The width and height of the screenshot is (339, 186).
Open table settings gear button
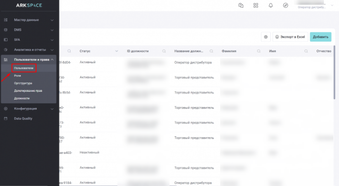266,37
